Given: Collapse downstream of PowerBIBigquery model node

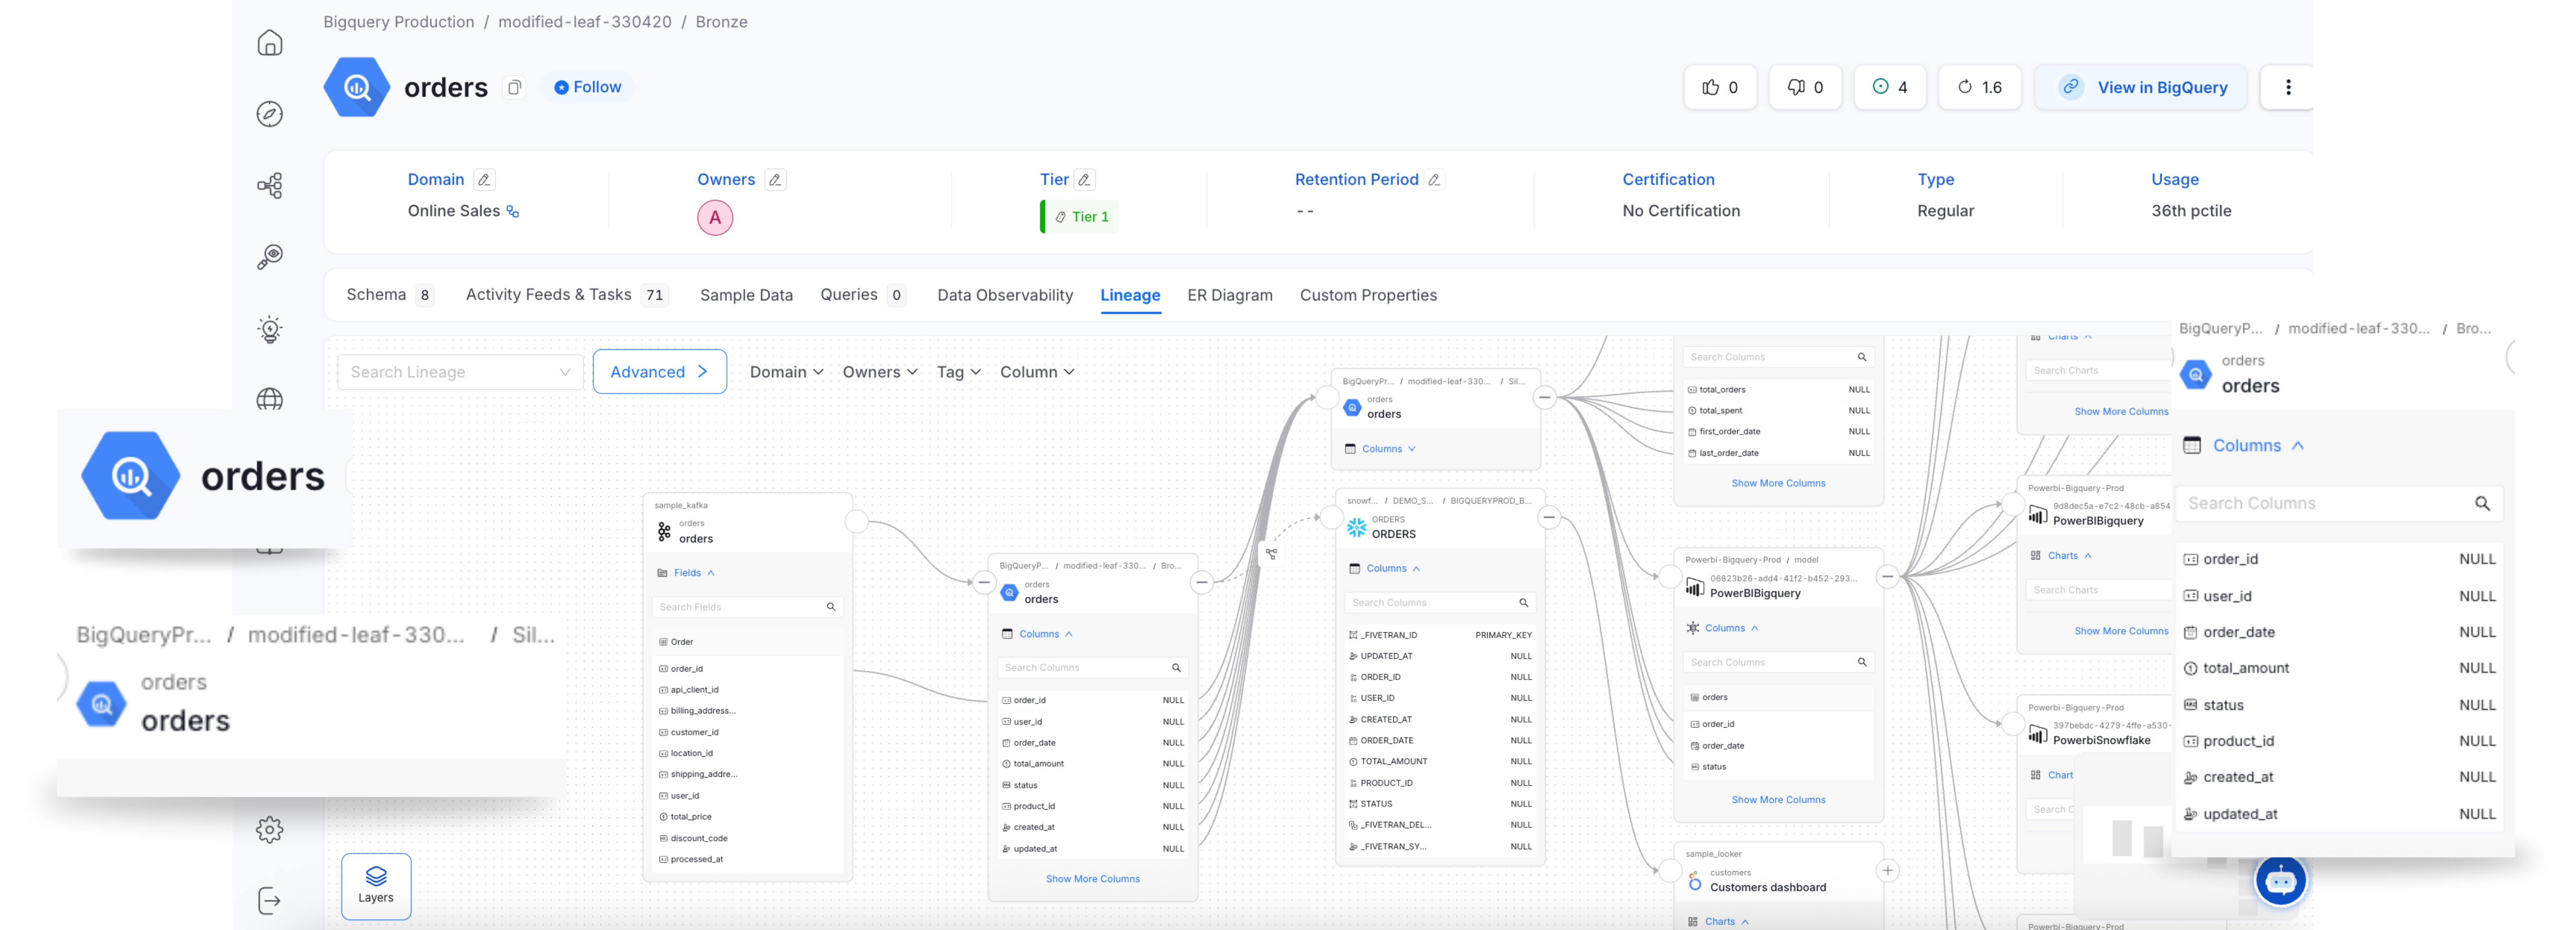Looking at the screenshot, I should click(x=1888, y=576).
